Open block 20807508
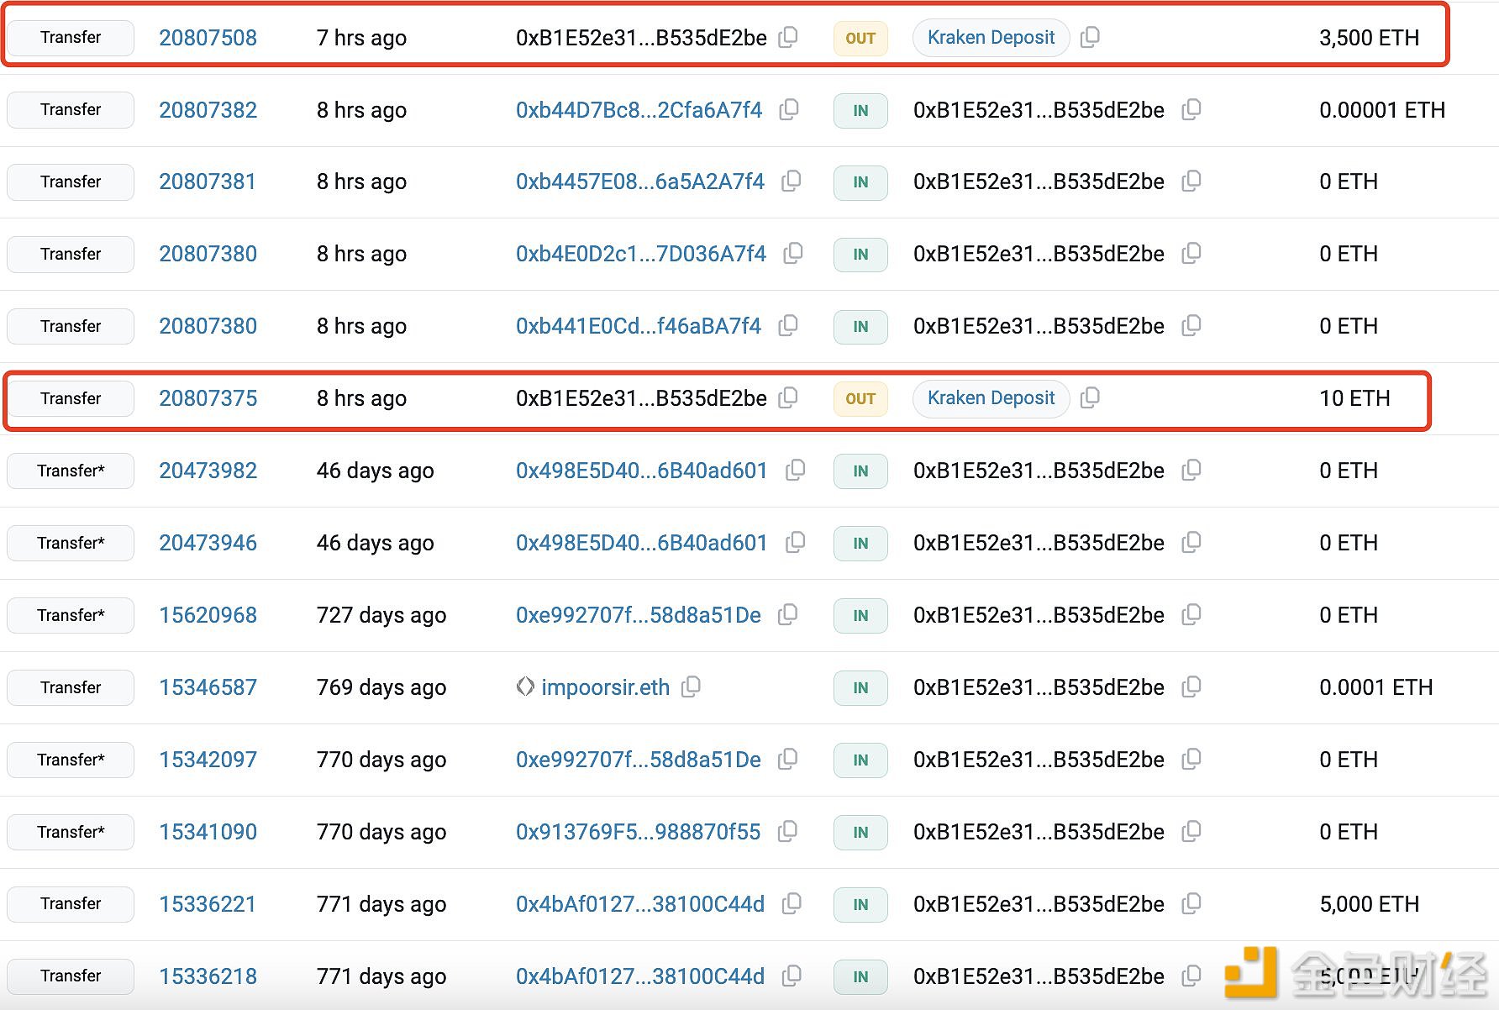 (x=208, y=38)
